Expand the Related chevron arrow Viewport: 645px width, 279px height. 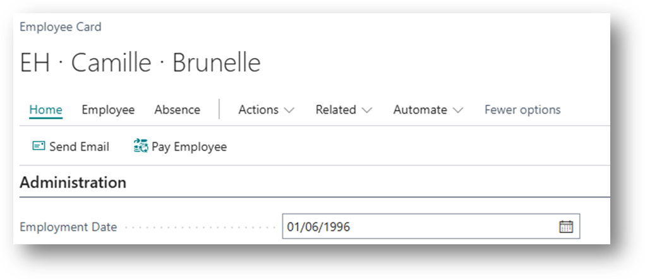(x=367, y=110)
